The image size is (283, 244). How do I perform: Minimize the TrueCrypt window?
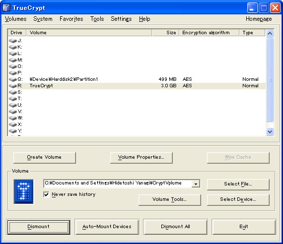[252, 8]
